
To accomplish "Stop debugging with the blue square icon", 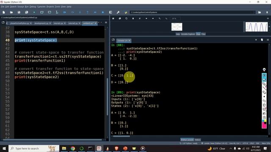I will tap(103, 12).
